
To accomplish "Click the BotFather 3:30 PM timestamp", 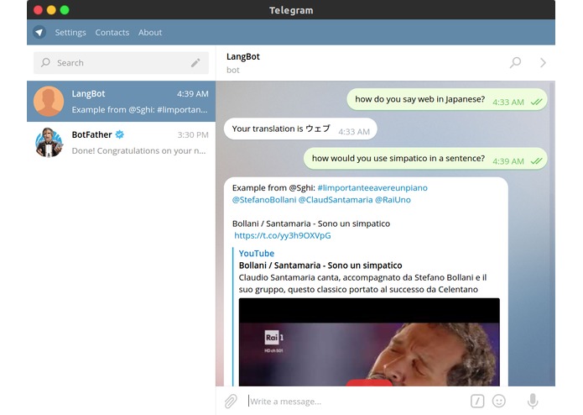I will click(193, 134).
